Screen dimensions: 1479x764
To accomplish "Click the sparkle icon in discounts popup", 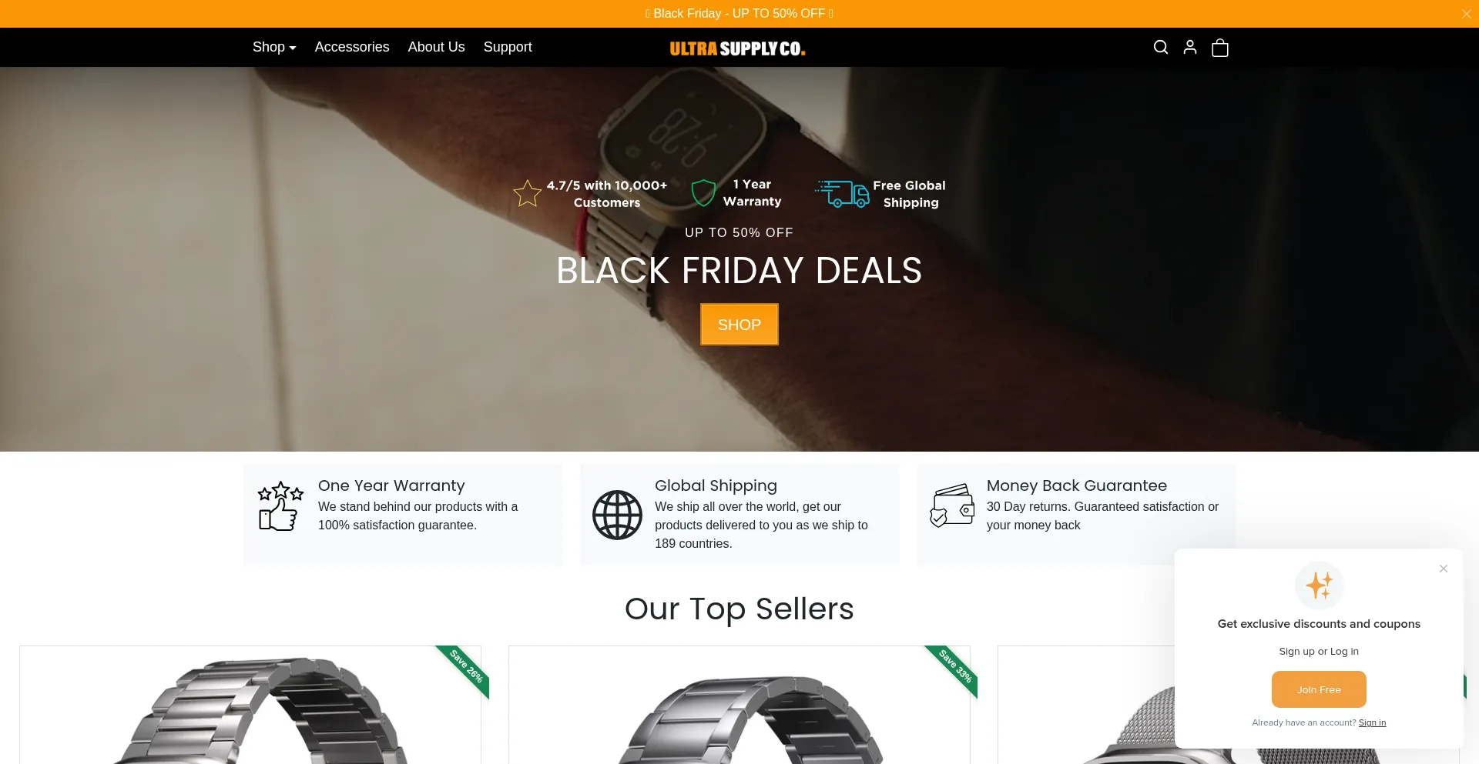I will point(1319,586).
